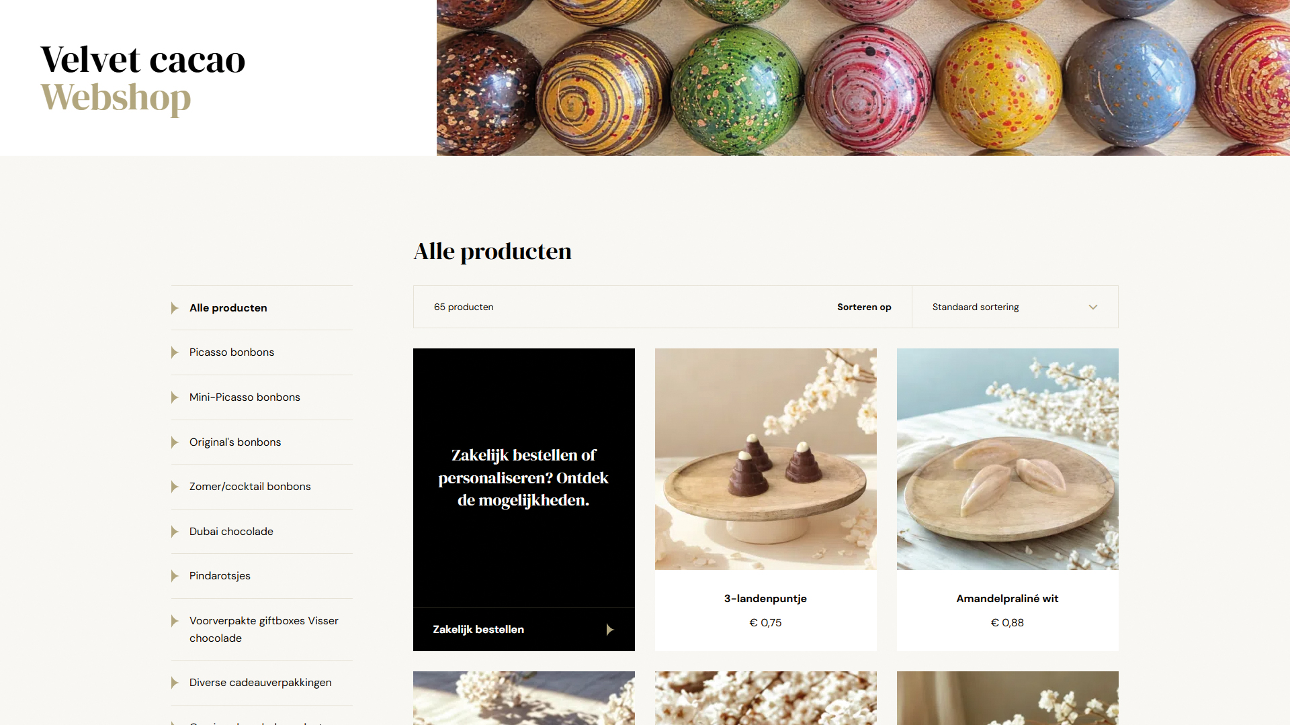
Task: Open the Amandelpraliné wit product title
Action: click(x=1007, y=599)
